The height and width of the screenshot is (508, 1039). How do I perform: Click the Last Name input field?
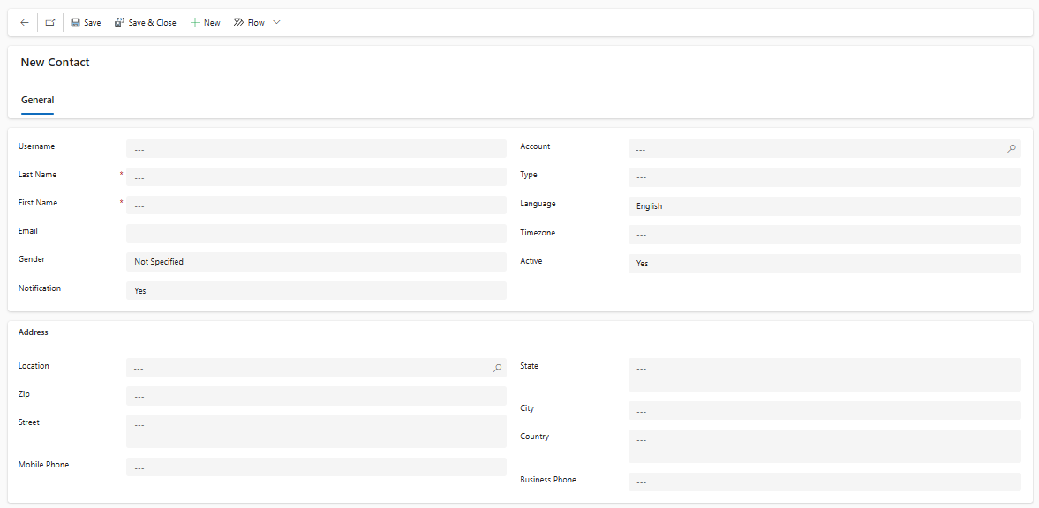click(x=316, y=177)
